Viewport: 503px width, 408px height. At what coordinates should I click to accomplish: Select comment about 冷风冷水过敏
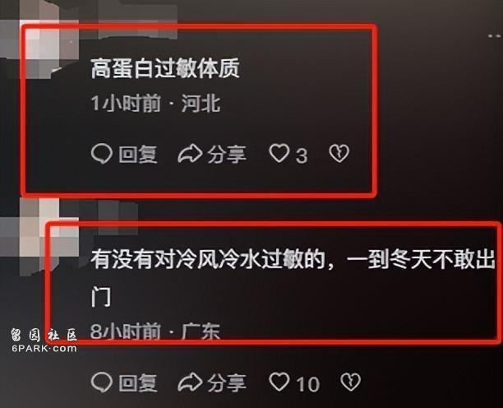[293, 278]
